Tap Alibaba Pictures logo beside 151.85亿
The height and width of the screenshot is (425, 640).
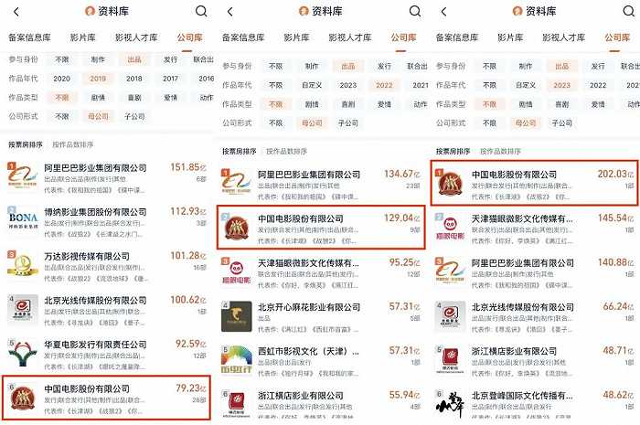click(x=23, y=178)
